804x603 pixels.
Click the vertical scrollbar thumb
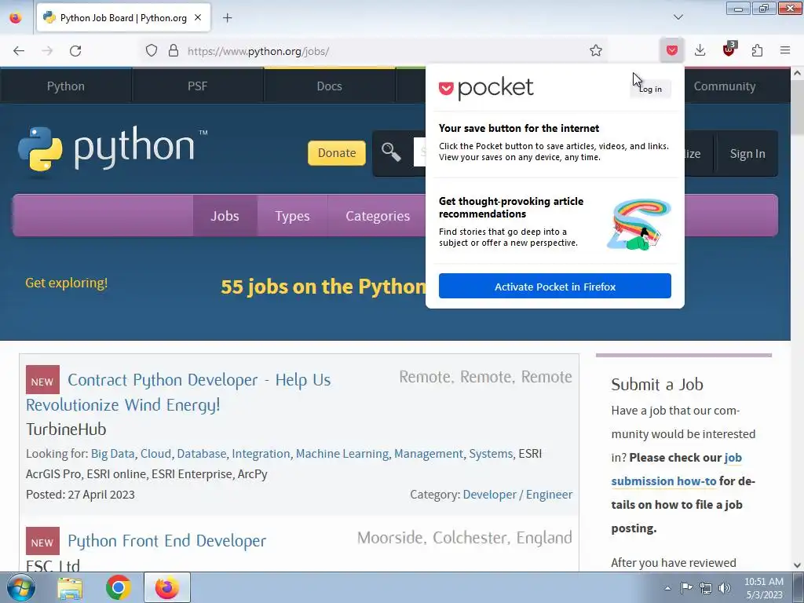pyautogui.click(x=798, y=107)
